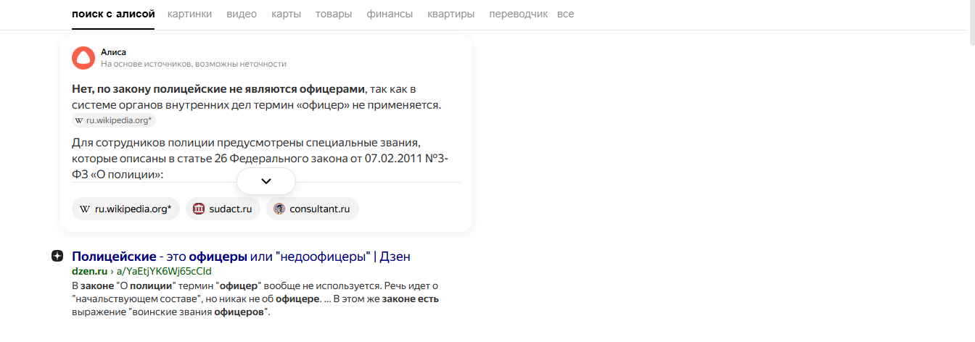Switch to the 'квартиры' tab
This screenshot has height=342, width=975.
pyautogui.click(x=451, y=14)
